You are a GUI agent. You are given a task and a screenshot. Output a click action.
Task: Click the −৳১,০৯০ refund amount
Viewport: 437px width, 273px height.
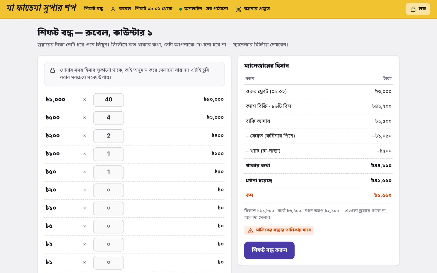pyautogui.click(x=382, y=136)
